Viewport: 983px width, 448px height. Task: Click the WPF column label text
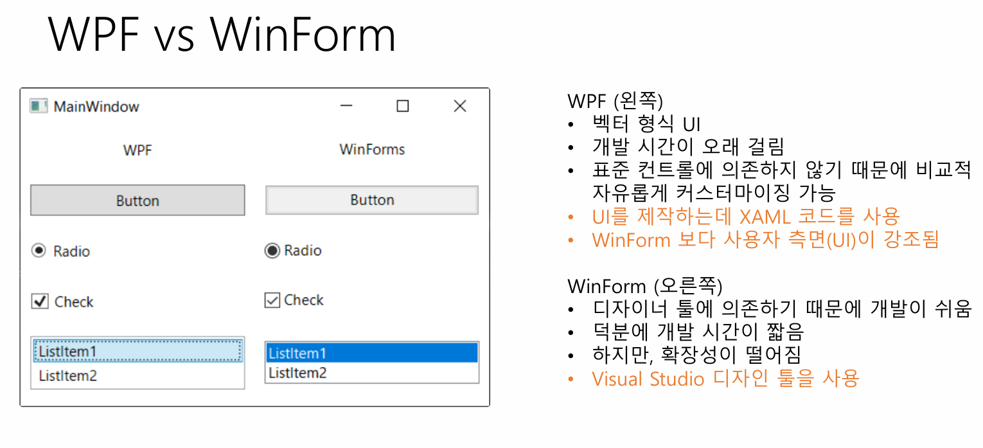(x=137, y=151)
